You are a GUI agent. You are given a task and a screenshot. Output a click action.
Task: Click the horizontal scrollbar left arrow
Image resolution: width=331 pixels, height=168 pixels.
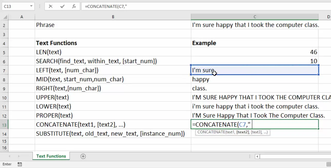[x=257, y=156]
